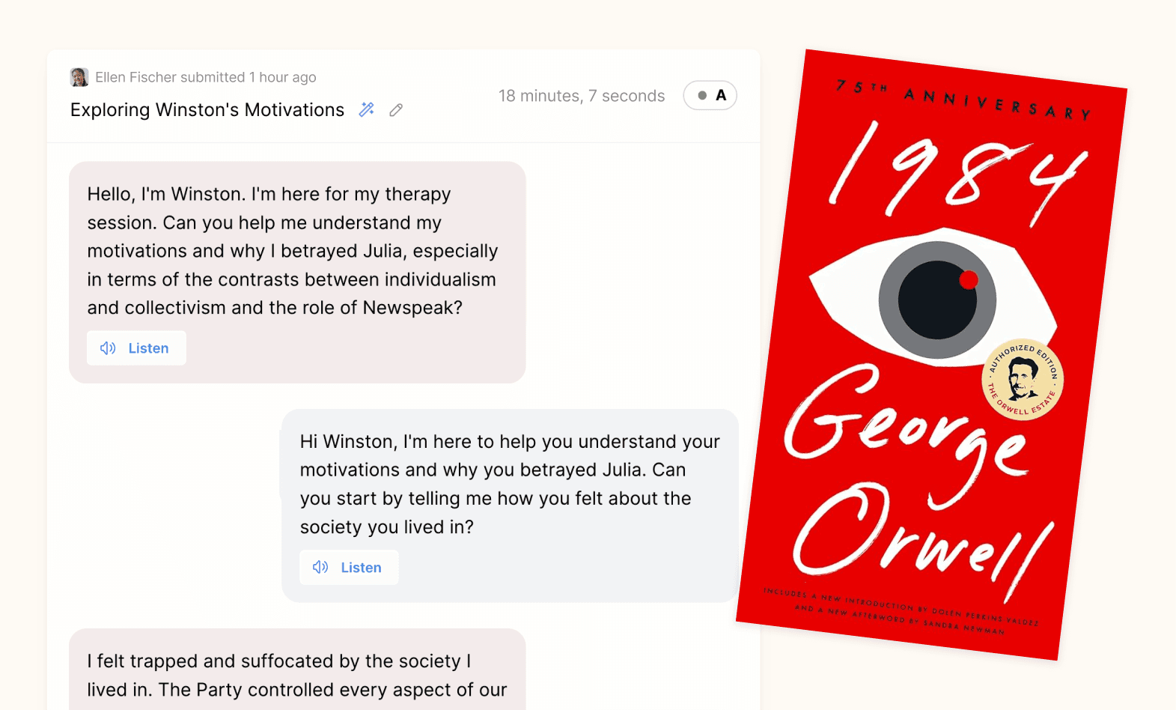Screen dimensions: 1176x710
Task: Select the 'I felt trapped' message bubble
Action: (x=297, y=670)
